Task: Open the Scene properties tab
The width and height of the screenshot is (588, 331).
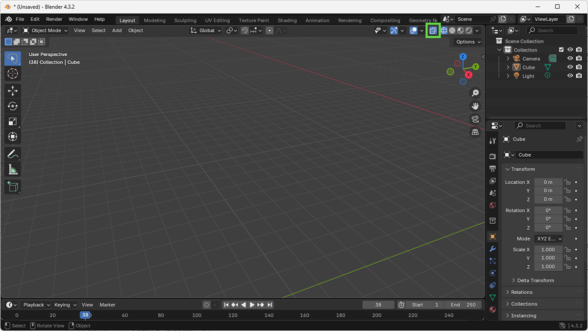Action: (x=492, y=193)
